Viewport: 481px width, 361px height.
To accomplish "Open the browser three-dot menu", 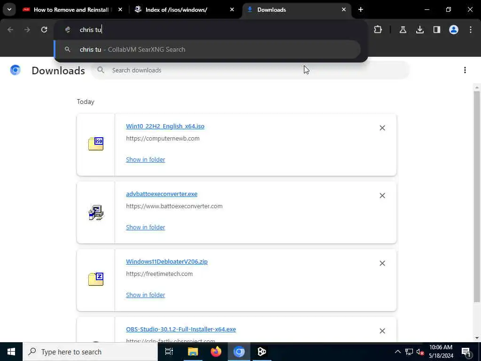I will tap(471, 30).
